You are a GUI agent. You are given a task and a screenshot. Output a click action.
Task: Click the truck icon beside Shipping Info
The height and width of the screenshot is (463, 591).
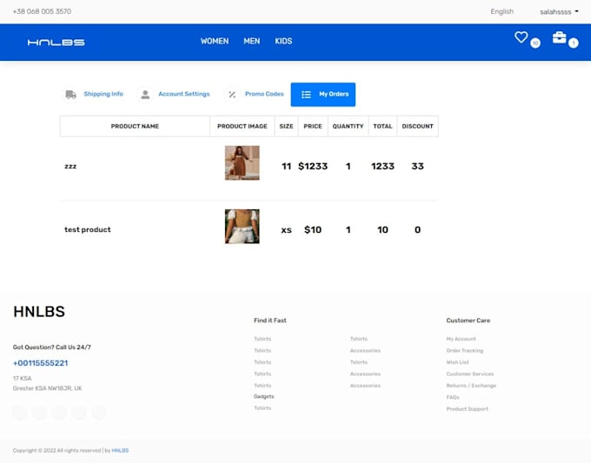pos(70,95)
